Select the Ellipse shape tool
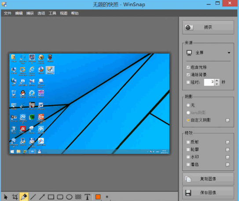Viewport: 239px width, 201px height. 69,197
